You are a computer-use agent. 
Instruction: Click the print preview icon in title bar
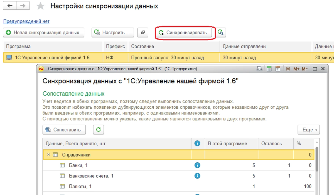[259, 69]
